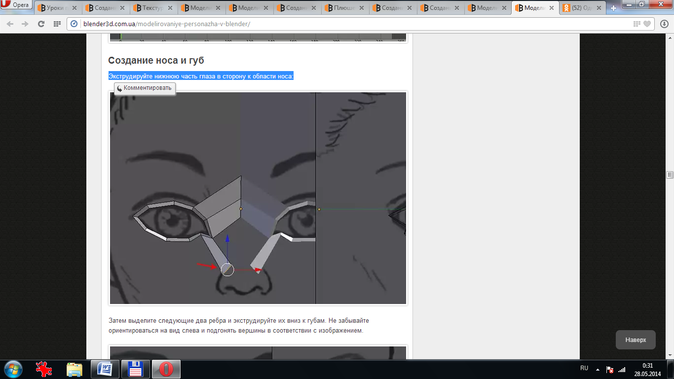Click highlighted text Экструдируйте нижнюю часть глаза

point(201,76)
